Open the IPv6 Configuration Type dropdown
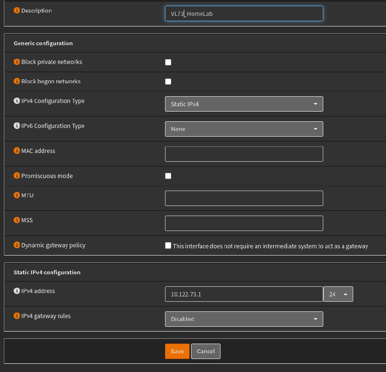Screen dimensions: 386x372 (244, 129)
